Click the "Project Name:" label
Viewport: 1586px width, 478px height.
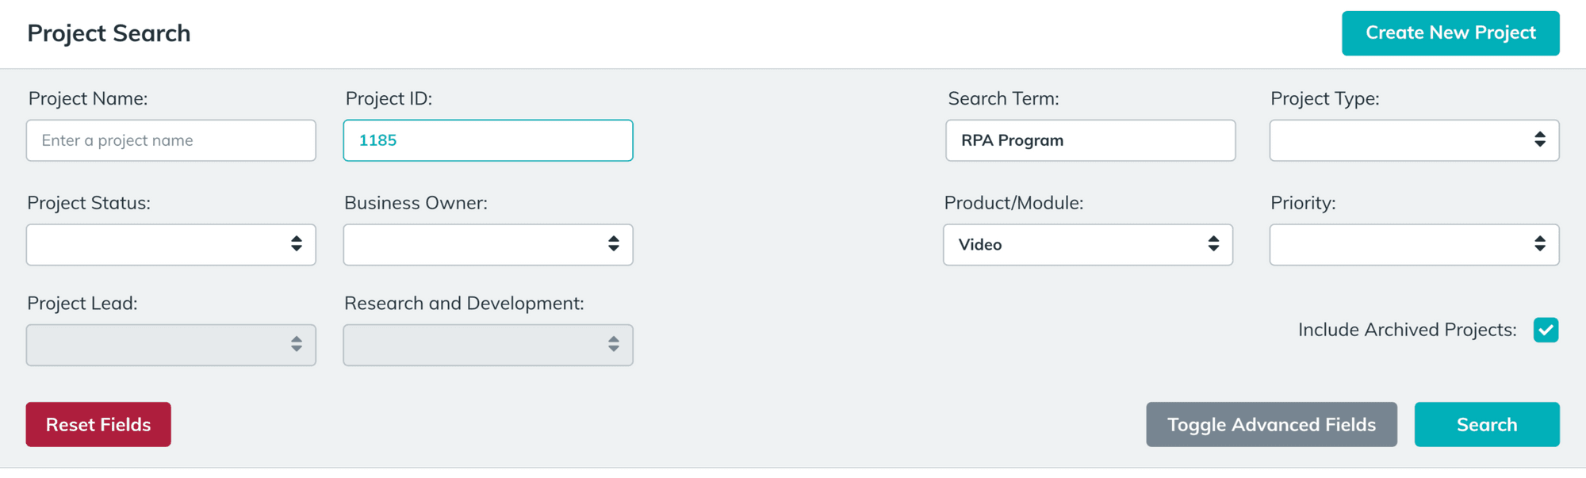(88, 98)
